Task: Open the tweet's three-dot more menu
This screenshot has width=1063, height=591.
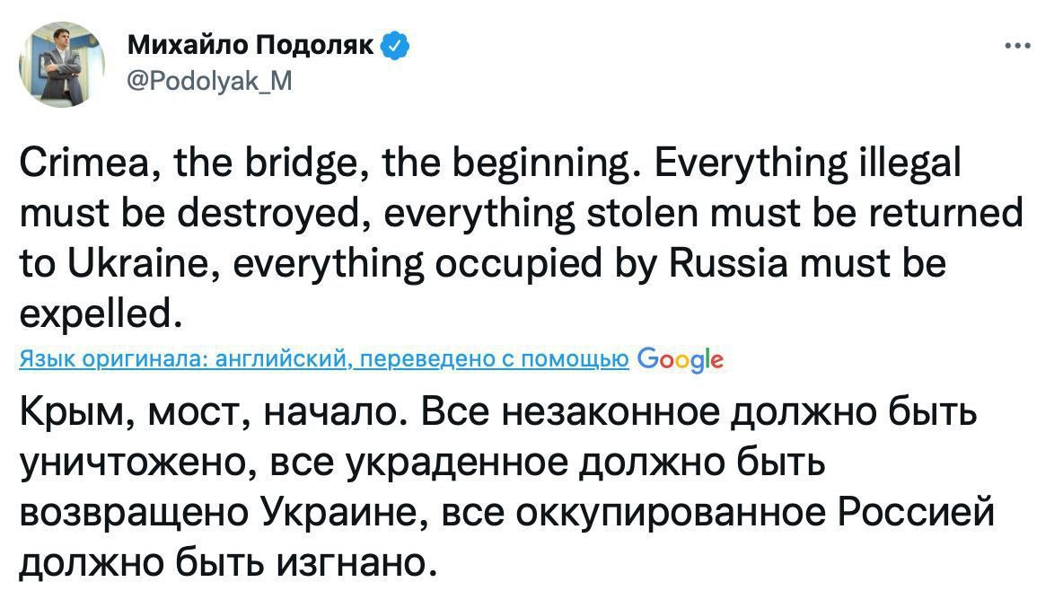Action: (x=1017, y=47)
